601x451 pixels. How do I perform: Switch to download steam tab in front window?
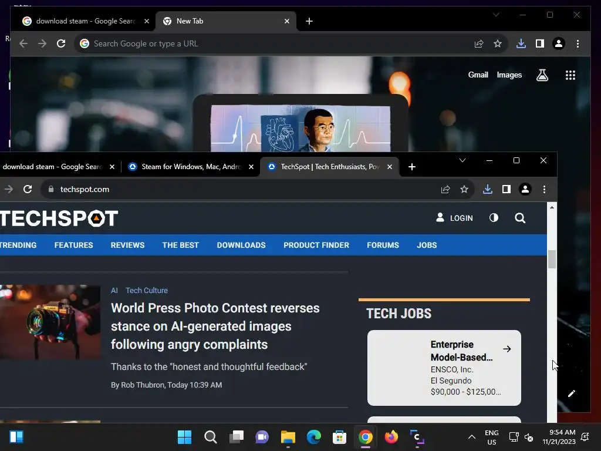click(58, 167)
